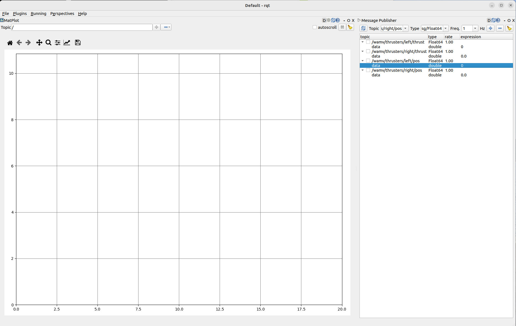Add topic to MatPlot with plus button
The image size is (516, 326).
[x=156, y=27]
